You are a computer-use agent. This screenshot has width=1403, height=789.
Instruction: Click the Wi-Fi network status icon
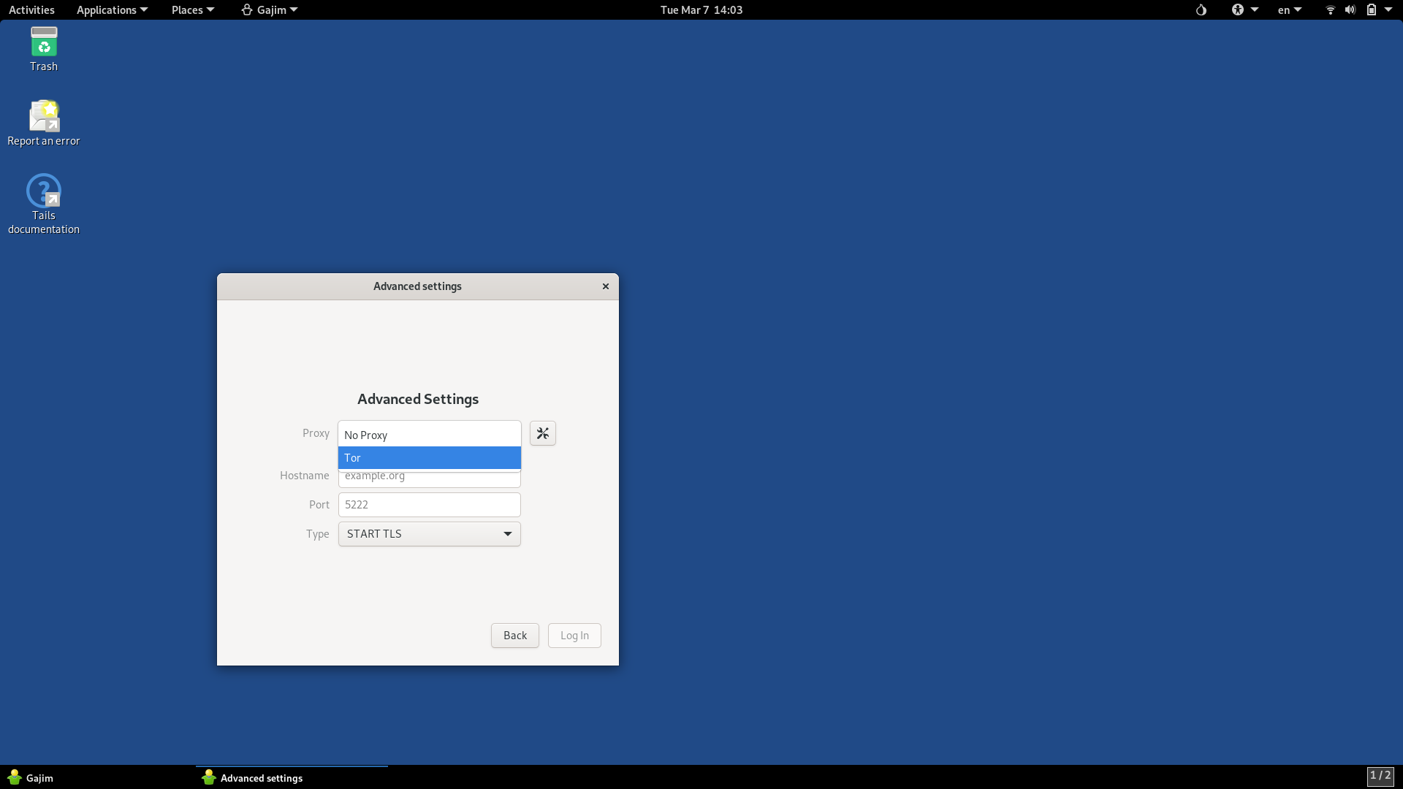(1330, 10)
